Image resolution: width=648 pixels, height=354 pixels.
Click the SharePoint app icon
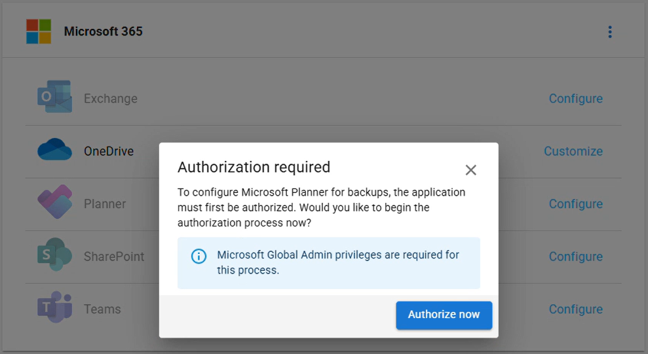[54, 256]
